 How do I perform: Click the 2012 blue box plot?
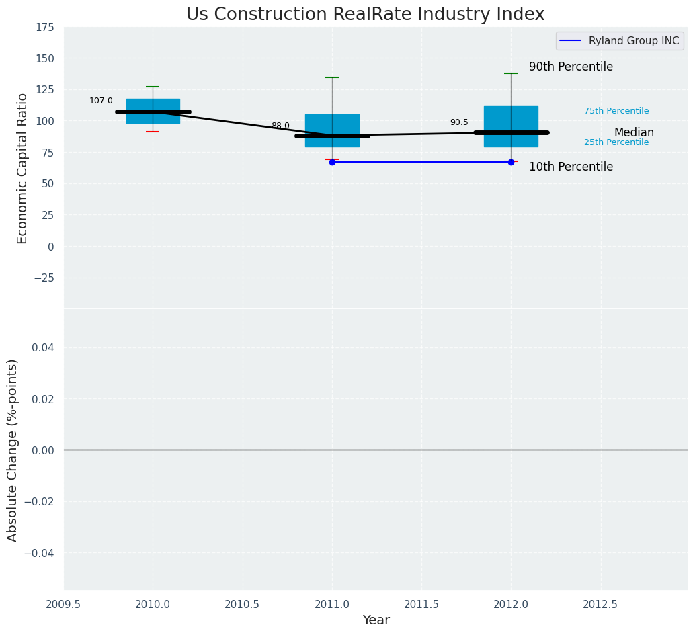(x=511, y=127)
